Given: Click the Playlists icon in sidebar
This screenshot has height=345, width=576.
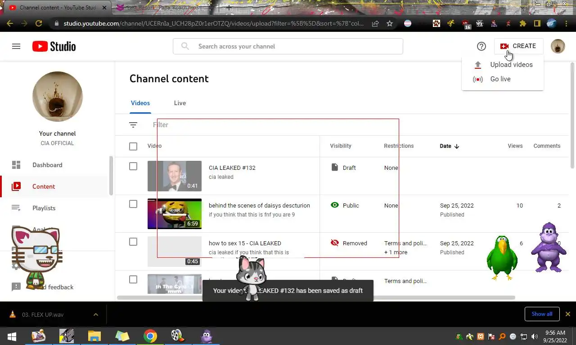Looking at the screenshot, I should [x=16, y=208].
